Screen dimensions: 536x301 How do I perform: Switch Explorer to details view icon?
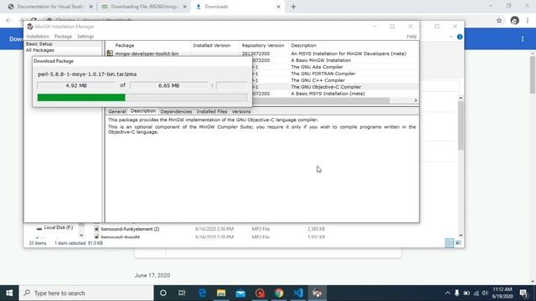pos(449,242)
